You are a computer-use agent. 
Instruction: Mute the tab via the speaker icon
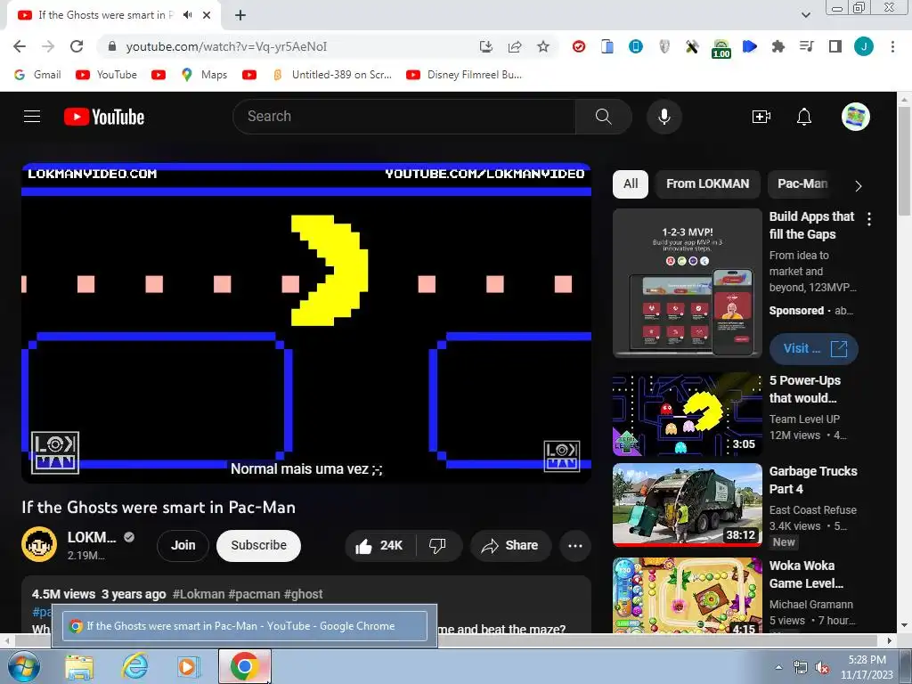coord(187,15)
